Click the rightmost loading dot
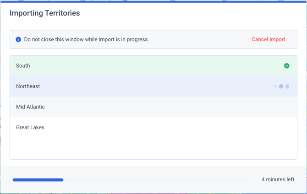The width and height of the screenshot is (307, 194). (x=287, y=86)
